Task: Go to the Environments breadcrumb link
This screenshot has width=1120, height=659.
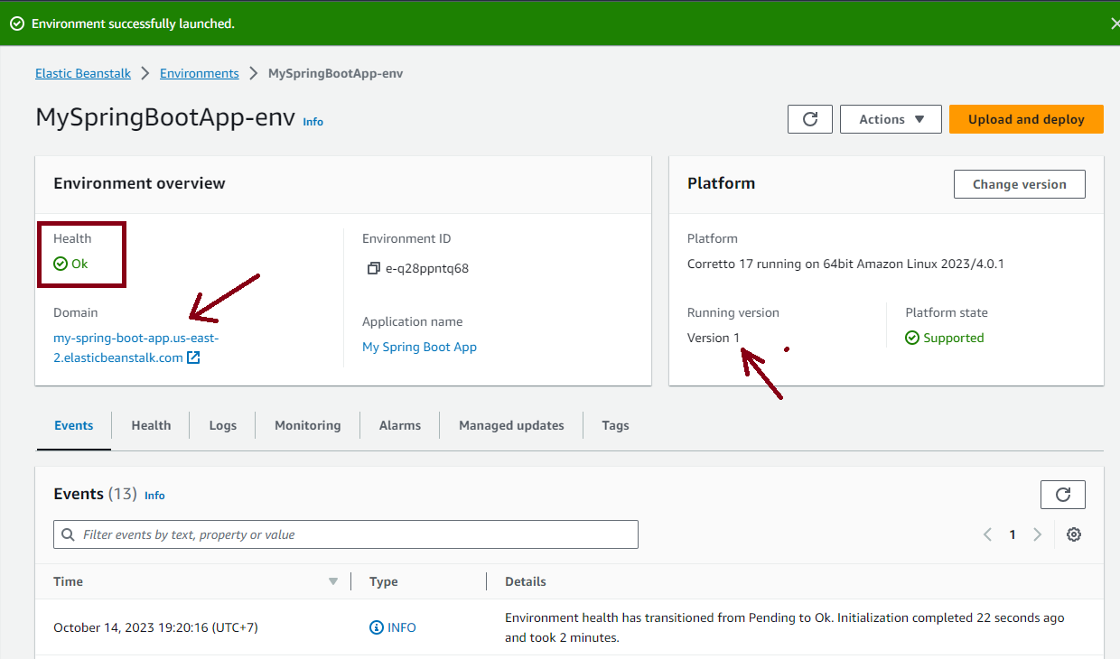Action: [x=200, y=73]
